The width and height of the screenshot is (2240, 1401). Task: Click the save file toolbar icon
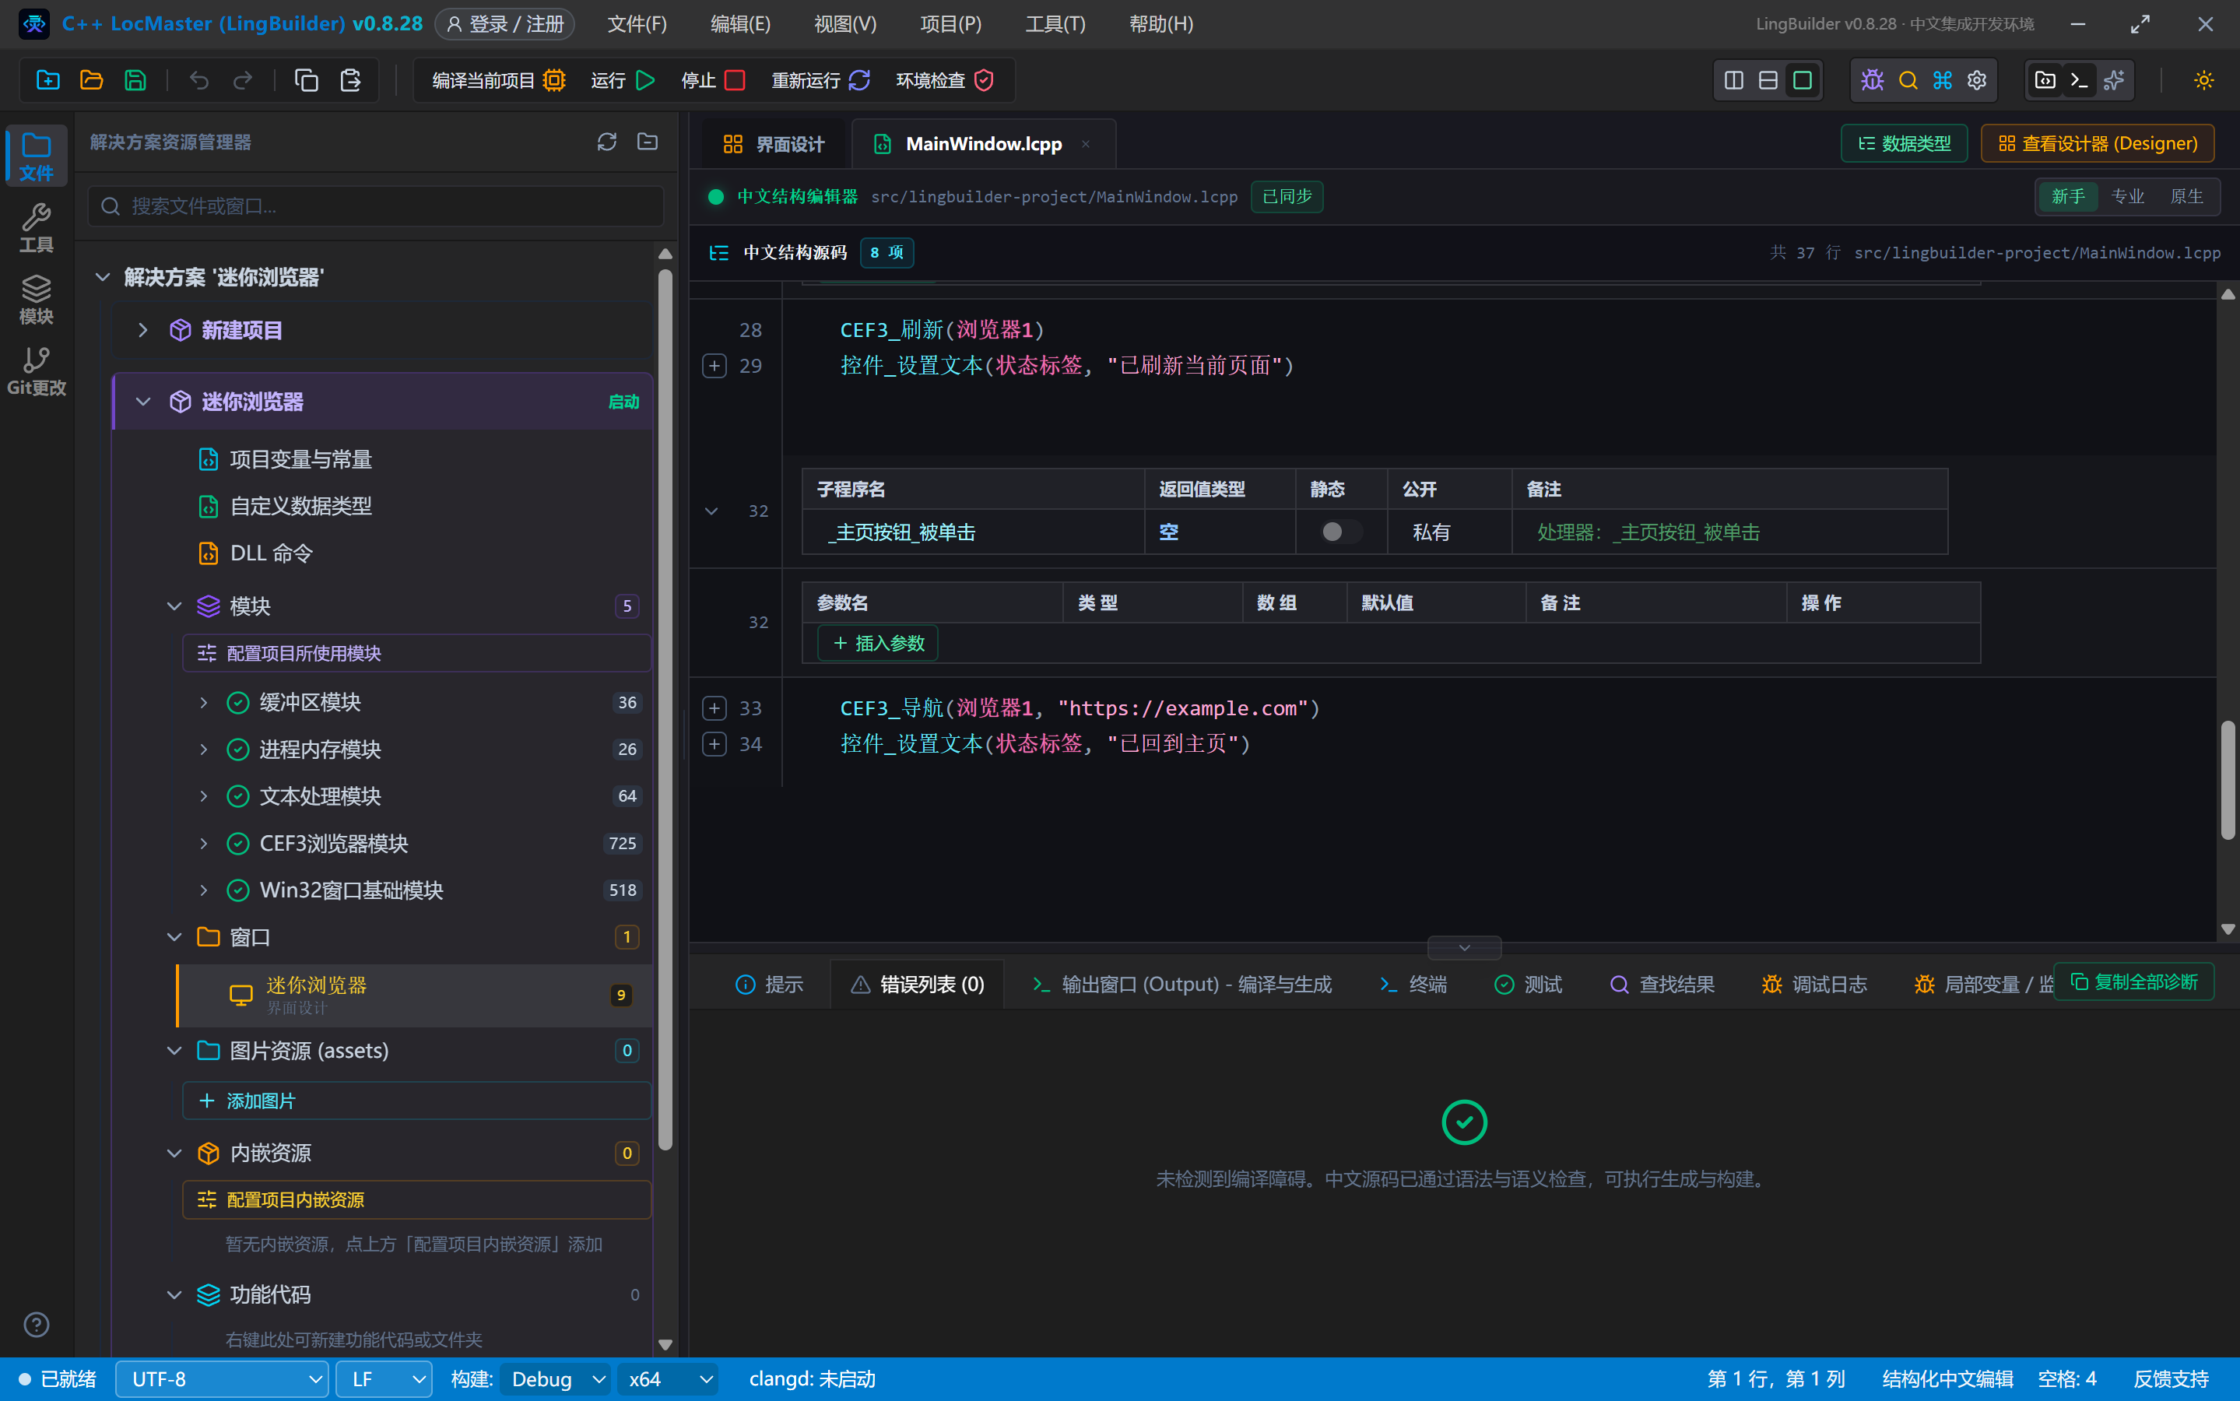(x=135, y=81)
